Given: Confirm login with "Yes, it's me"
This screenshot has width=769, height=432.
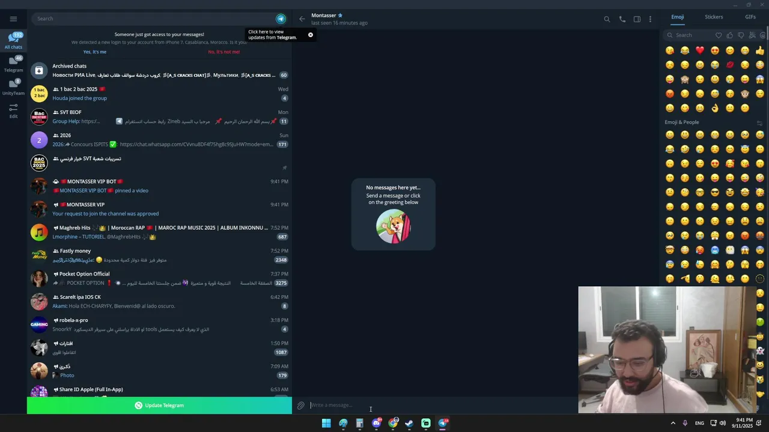Looking at the screenshot, I should click(95, 52).
